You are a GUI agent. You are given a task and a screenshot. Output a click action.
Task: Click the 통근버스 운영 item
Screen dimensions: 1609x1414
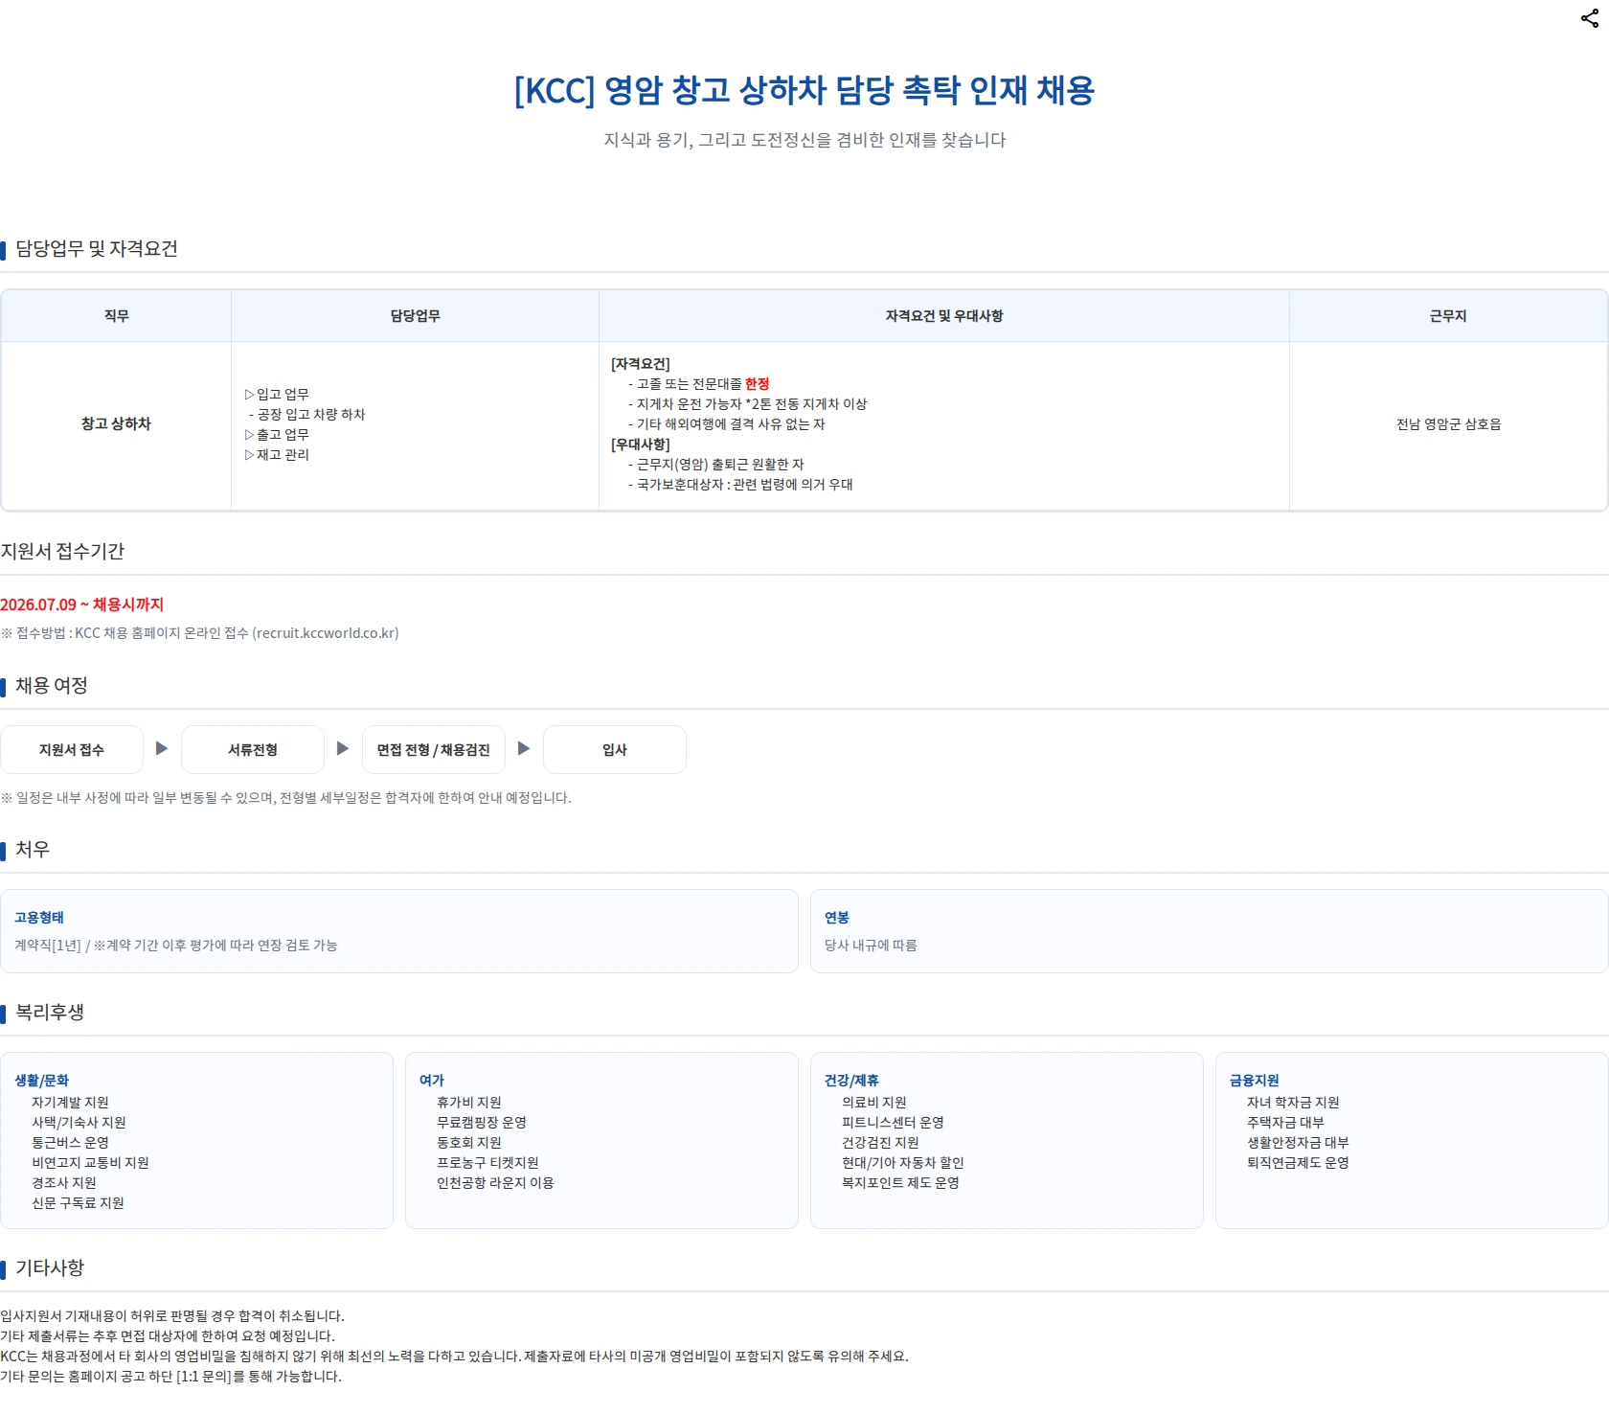pos(70,1143)
